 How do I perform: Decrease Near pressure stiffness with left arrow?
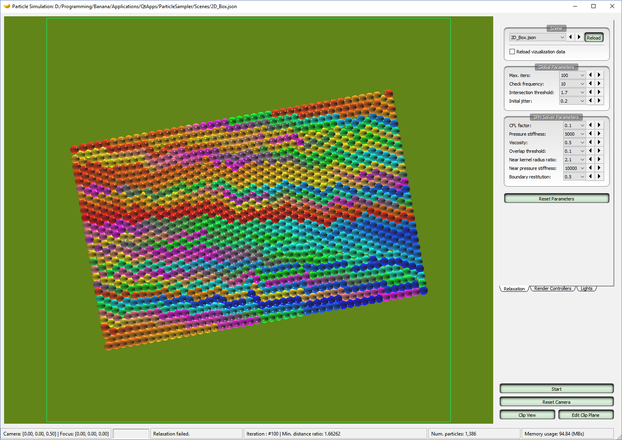click(x=590, y=168)
